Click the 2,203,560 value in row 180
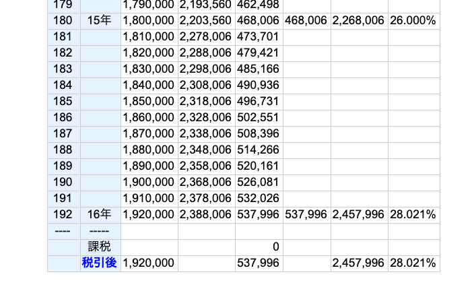The image size is (476, 289). 205,21
